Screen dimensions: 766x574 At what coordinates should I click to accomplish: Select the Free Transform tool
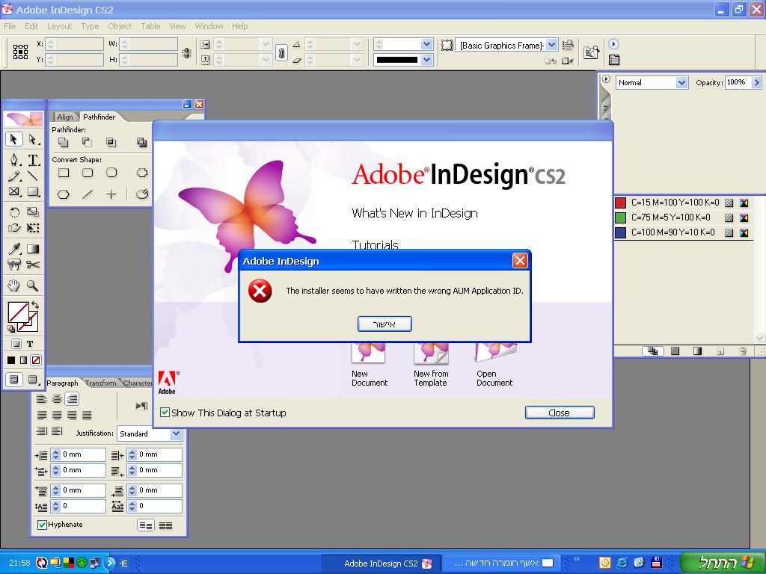click(x=33, y=227)
